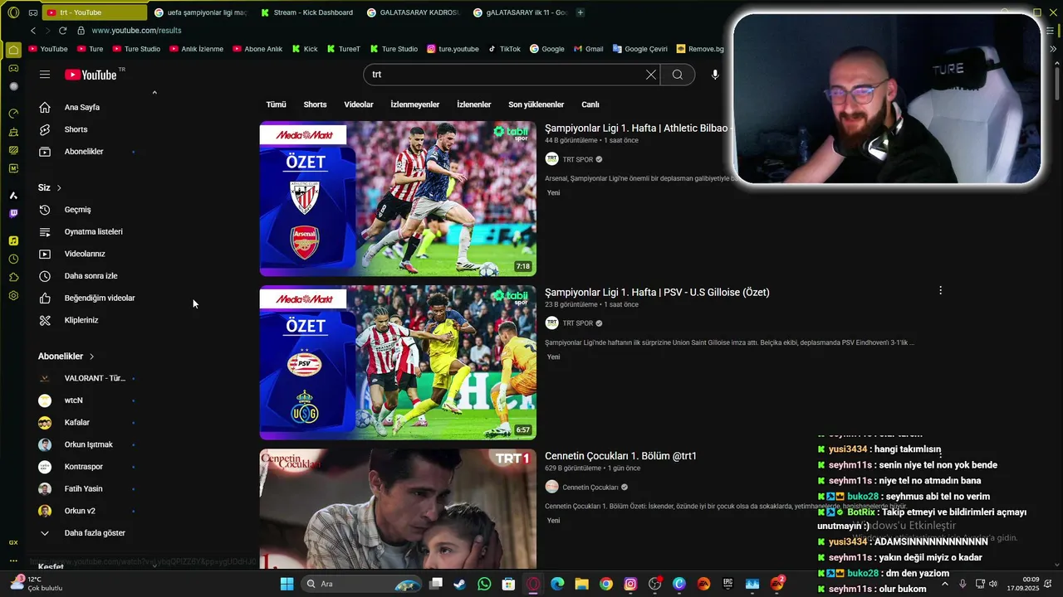This screenshot has width=1063, height=597.
Task: Open the Remove.bg bookmark
Action: coord(700,49)
